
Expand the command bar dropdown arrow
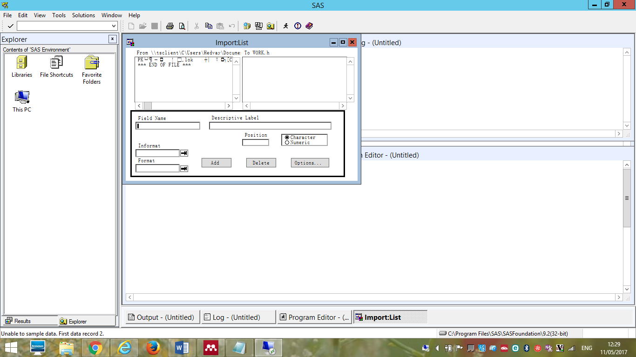point(114,26)
